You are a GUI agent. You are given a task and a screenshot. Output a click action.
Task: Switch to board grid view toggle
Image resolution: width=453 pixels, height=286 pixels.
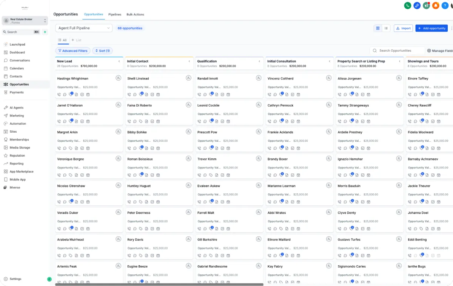click(x=377, y=28)
